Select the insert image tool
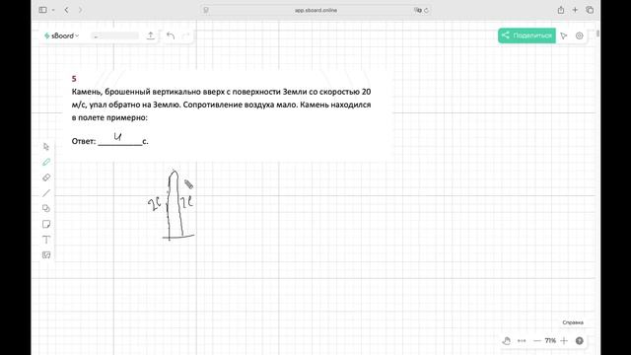This screenshot has width=631, height=355. tap(46, 255)
